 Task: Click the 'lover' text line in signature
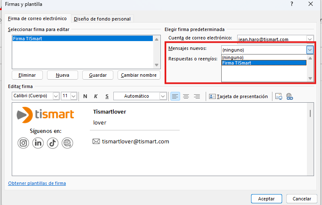pos(99,122)
